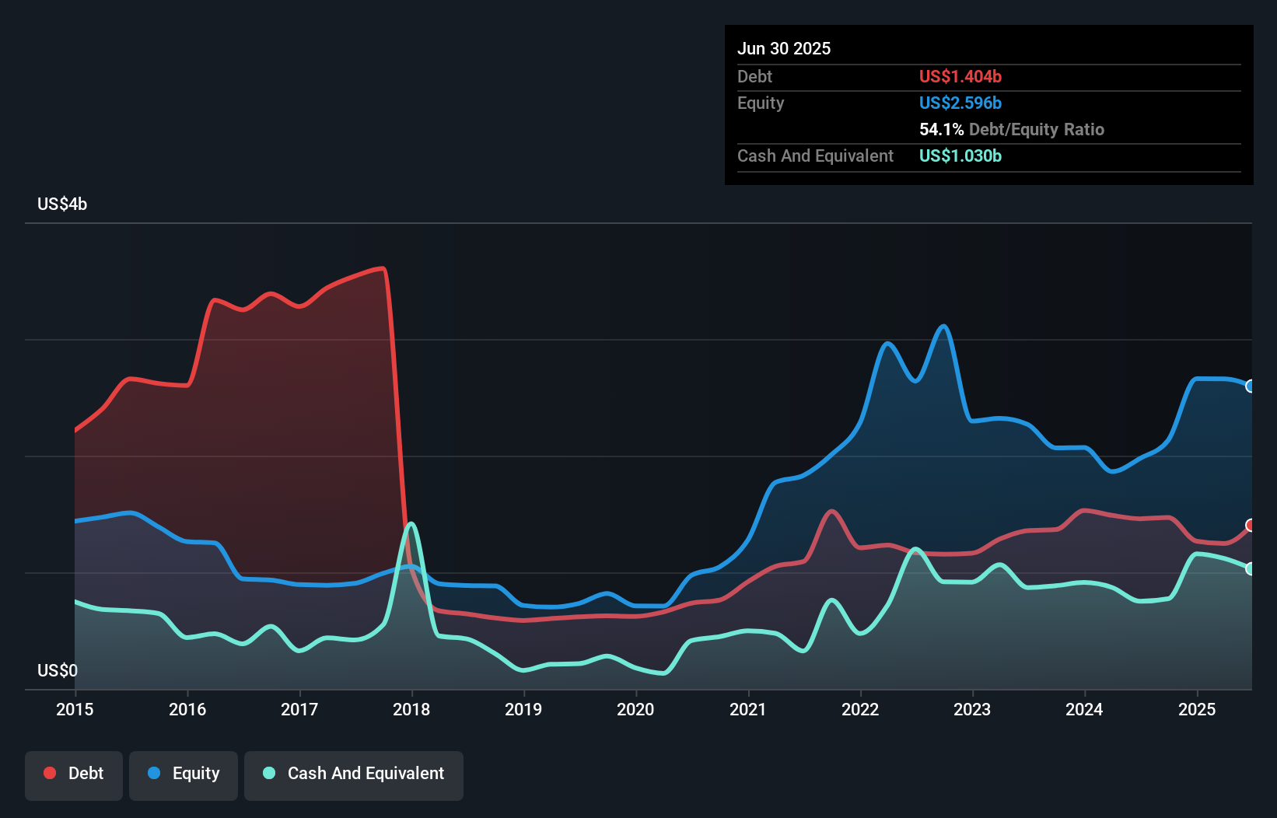This screenshot has width=1277, height=818.
Task: Expand the Debt/Equity Ratio row
Action: pos(1011,129)
